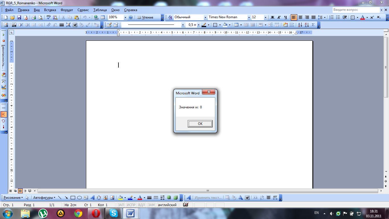Click the border color pencil in the tables toolbar
The height and width of the screenshot is (219, 389).
pos(204,25)
